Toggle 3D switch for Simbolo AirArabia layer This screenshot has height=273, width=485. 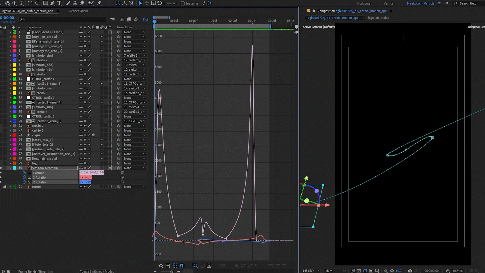[x=110, y=168]
